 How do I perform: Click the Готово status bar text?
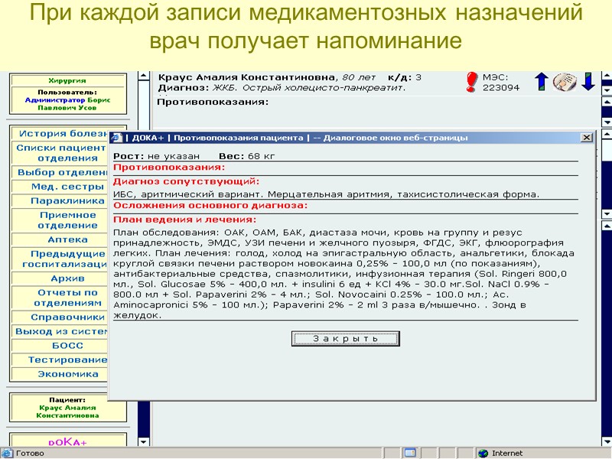pos(30,453)
